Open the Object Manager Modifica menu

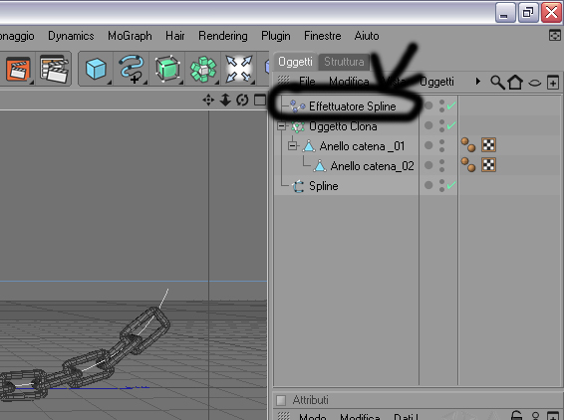pos(349,82)
